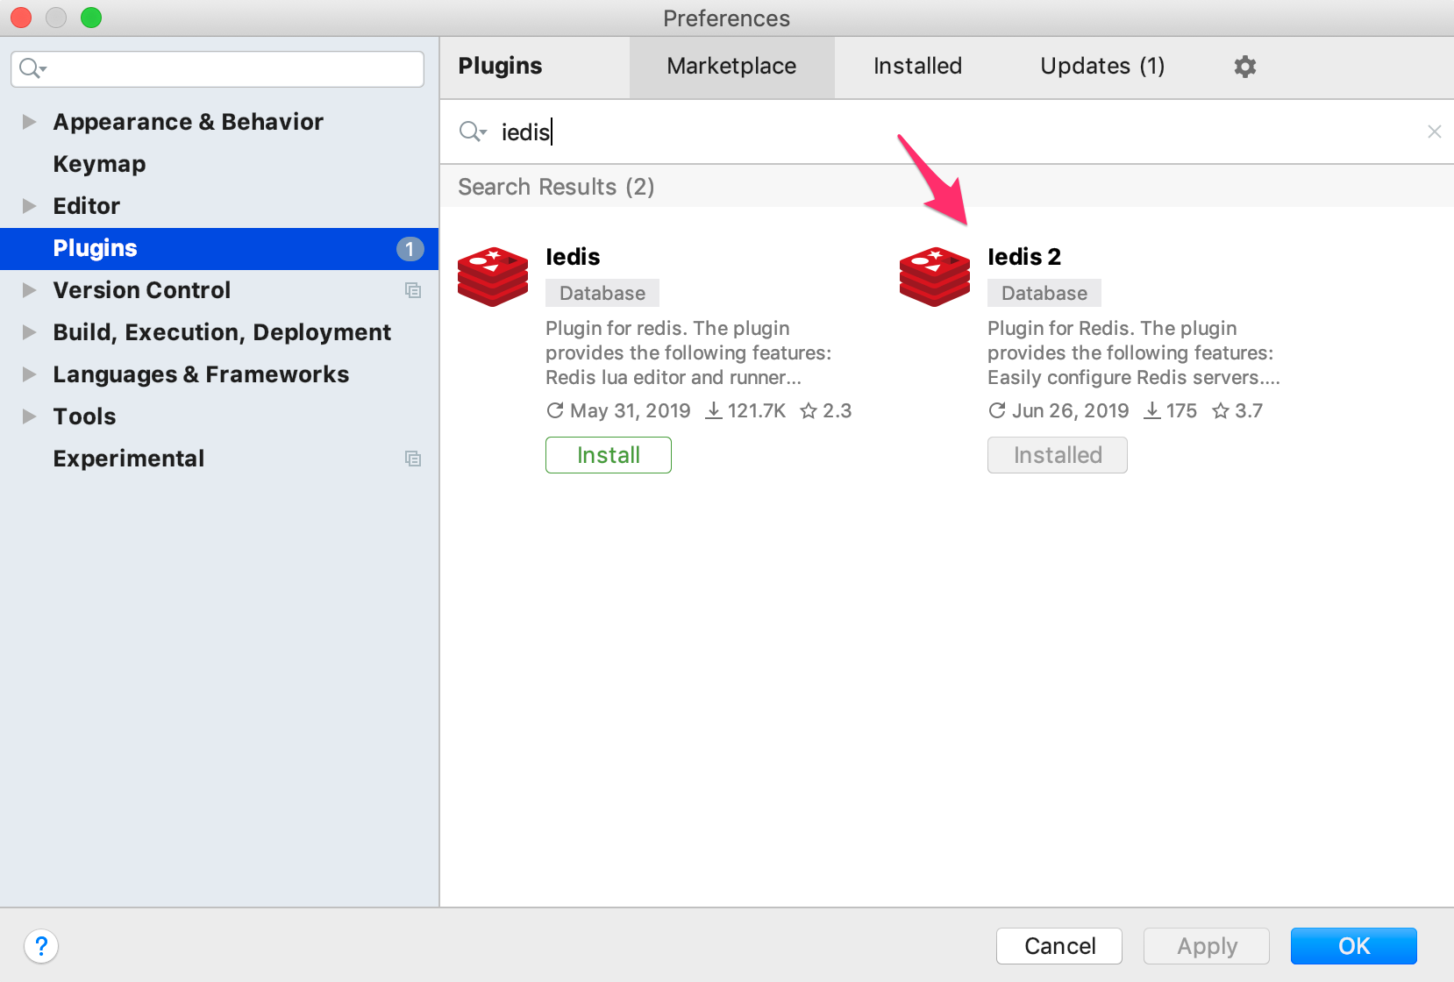Open the Updates (1) tab
Viewport: 1454px width, 982px height.
pyautogui.click(x=1101, y=67)
